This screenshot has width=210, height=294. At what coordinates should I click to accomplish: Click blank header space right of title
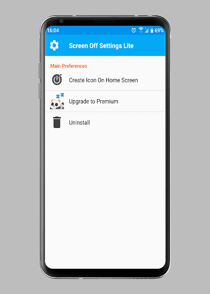tap(149, 45)
